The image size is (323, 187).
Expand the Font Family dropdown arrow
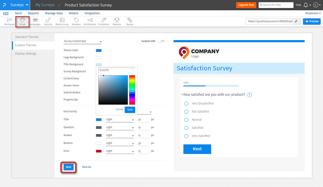point(150,112)
